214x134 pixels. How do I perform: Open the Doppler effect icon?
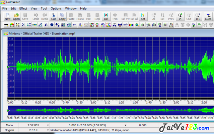tap(12, 25)
